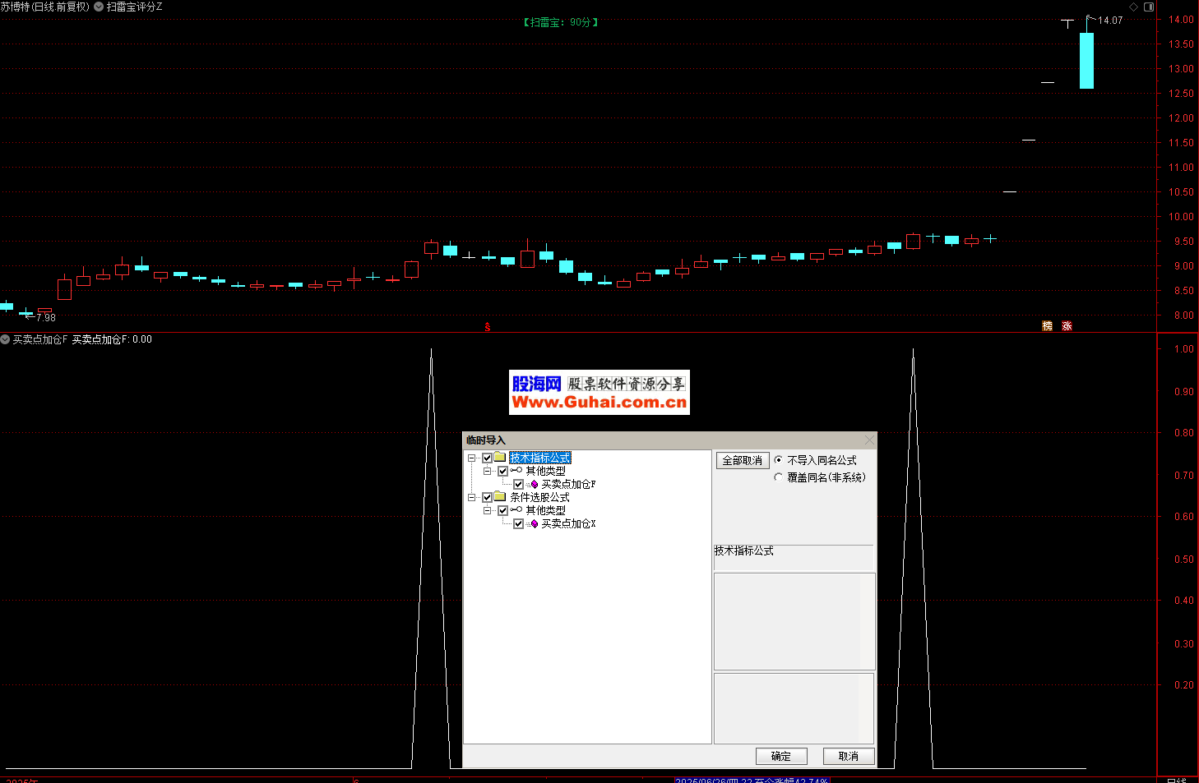Click the 7.98 low price label
1199x783 pixels.
point(46,318)
